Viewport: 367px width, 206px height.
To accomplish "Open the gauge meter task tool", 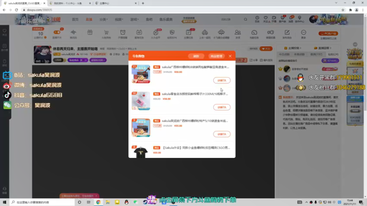I will tap(254, 33).
